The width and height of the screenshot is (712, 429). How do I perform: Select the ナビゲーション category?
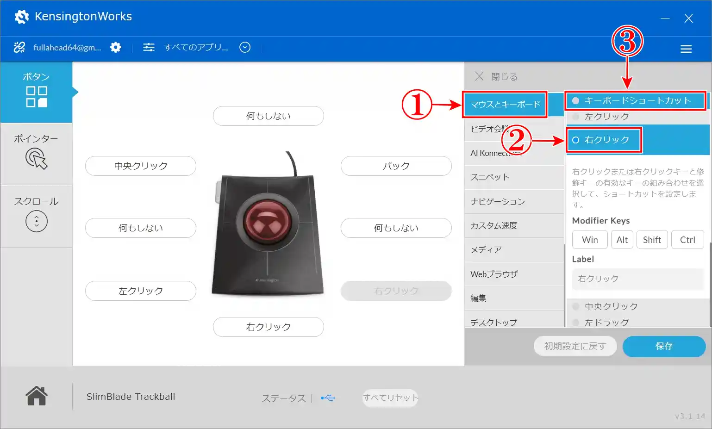[x=514, y=201]
